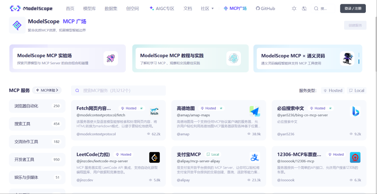Image resolution: width=377 pixels, height=194 pixels.
Task: Filter services by Hosted type
Action: (333, 91)
